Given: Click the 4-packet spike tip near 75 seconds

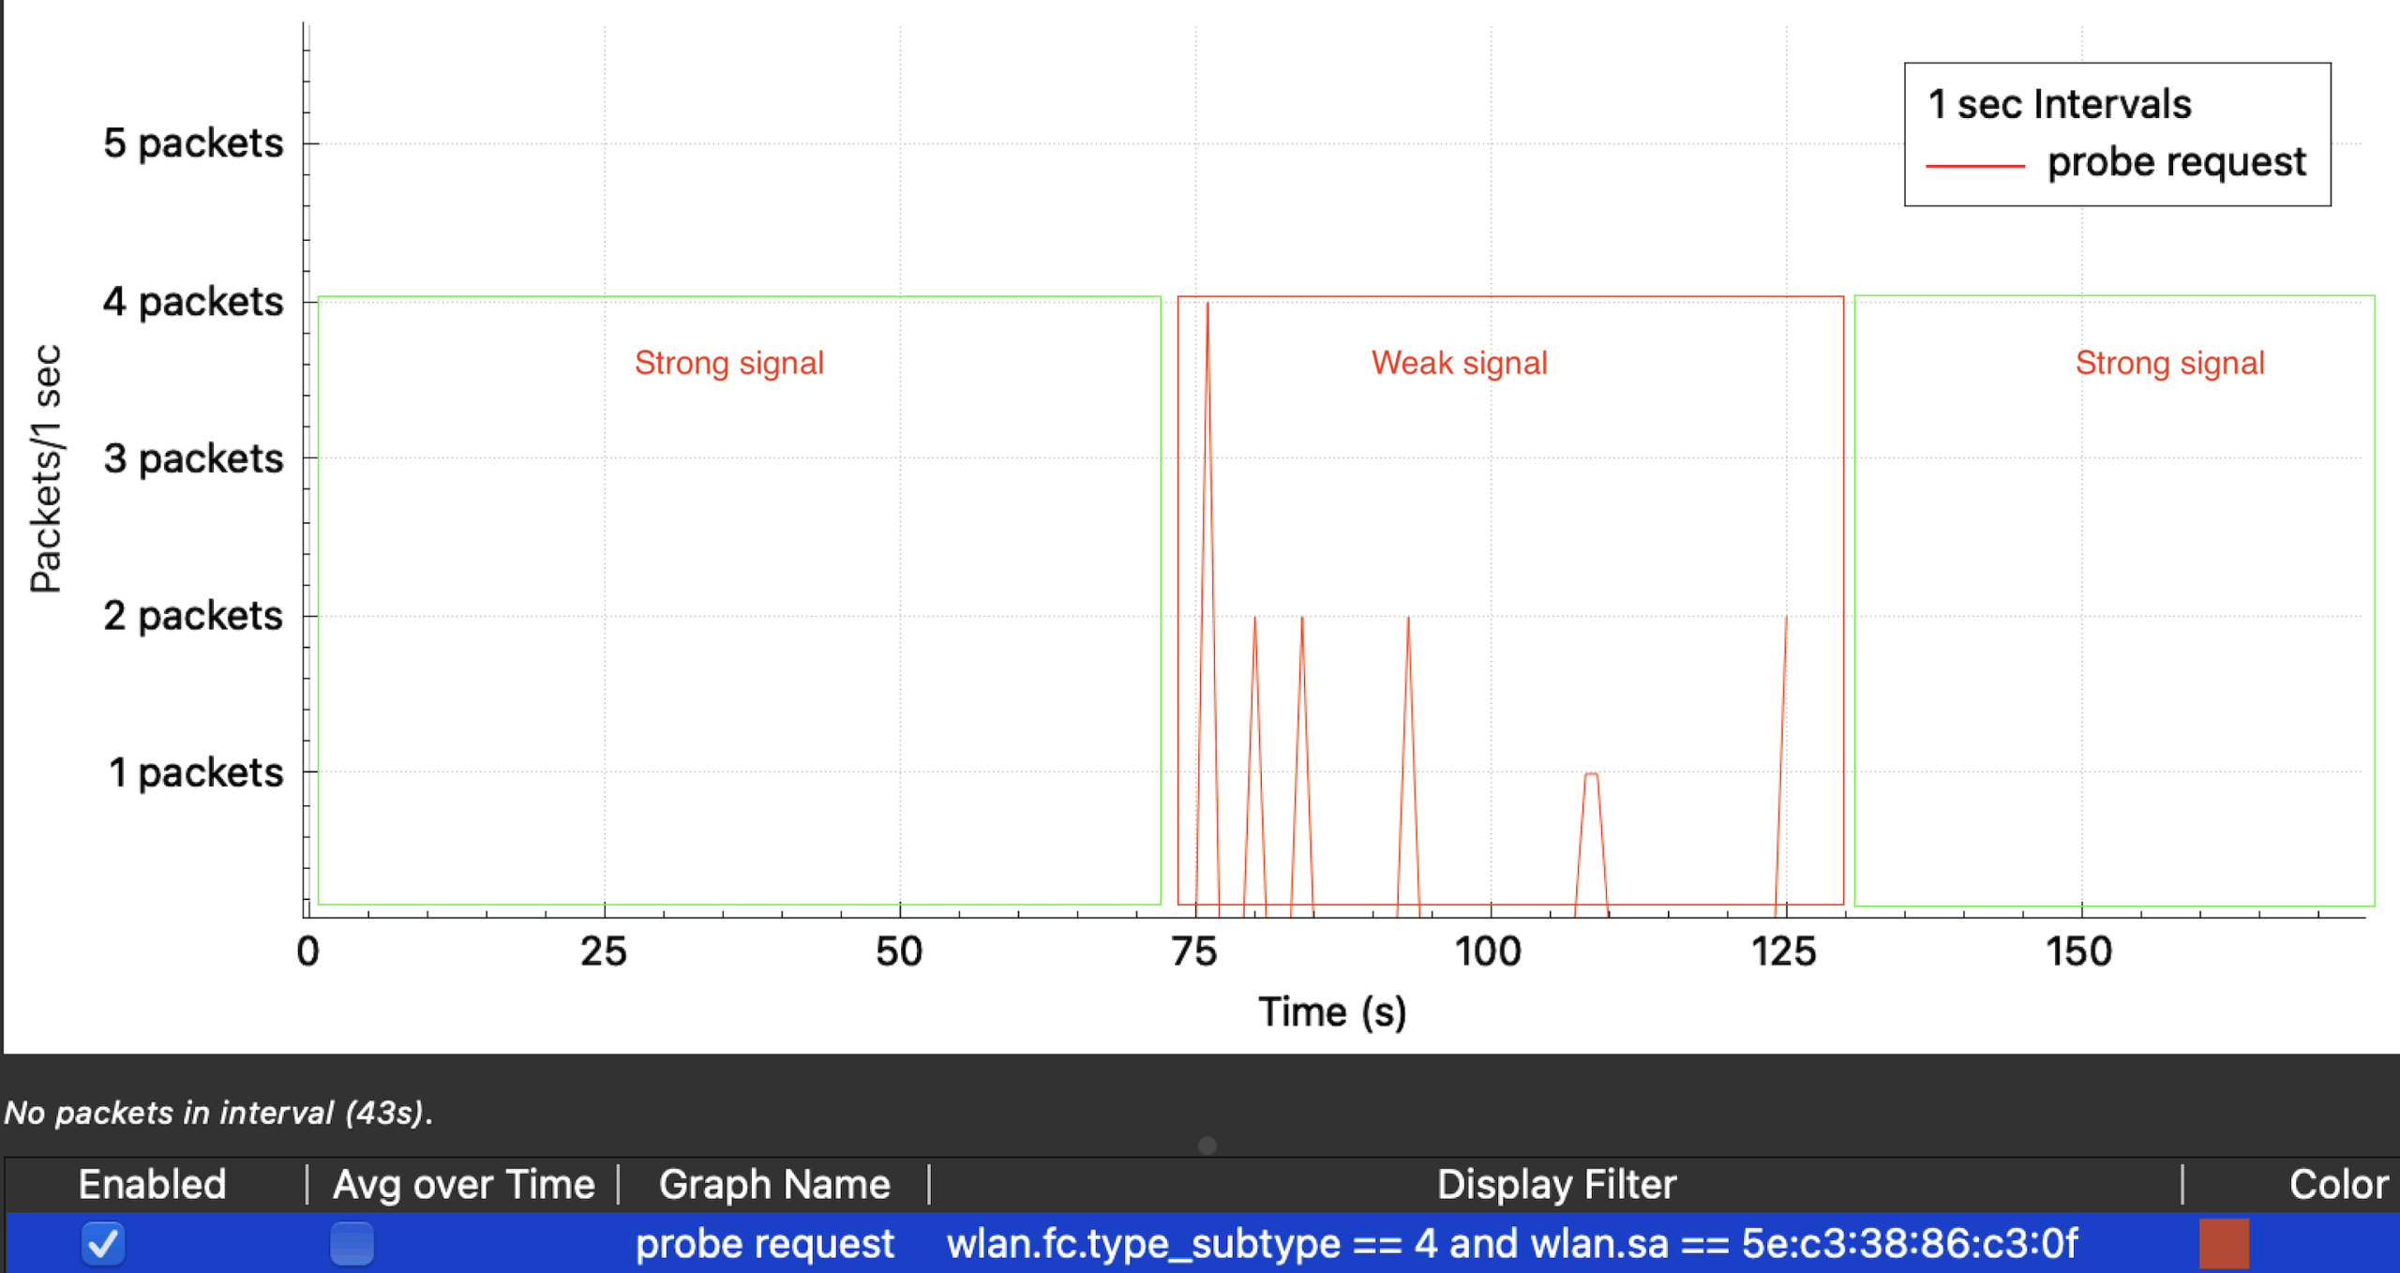Looking at the screenshot, I should (1207, 306).
